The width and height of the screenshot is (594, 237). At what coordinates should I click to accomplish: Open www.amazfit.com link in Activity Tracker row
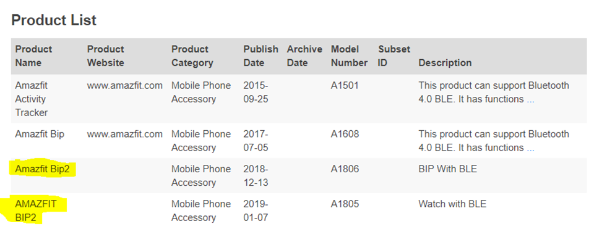[x=124, y=86]
